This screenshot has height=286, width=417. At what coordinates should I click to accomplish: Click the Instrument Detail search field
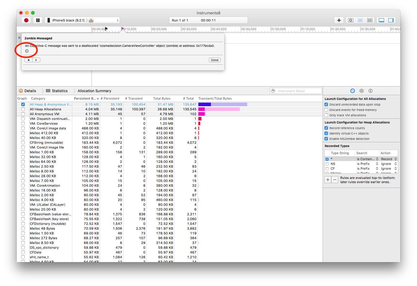[296, 91]
